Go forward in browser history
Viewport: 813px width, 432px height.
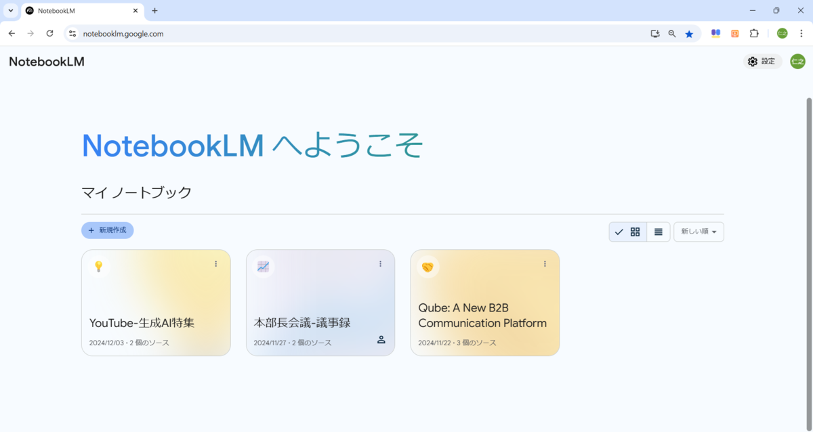[x=30, y=33]
